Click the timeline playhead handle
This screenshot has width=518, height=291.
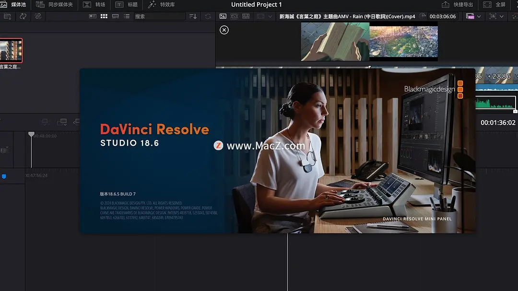tap(31, 134)
